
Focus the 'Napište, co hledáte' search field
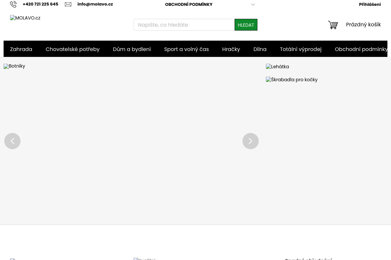point(184,25)
